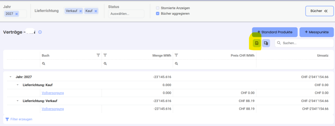Click the 0.000 Menge in Lieferrichtung: Kauf row
The height and width of the screenshot is (126, 335).
coord(167,85)
